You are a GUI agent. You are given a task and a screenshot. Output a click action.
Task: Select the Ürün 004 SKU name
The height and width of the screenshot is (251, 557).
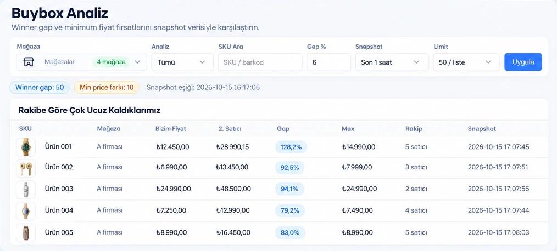coord(59,210)
